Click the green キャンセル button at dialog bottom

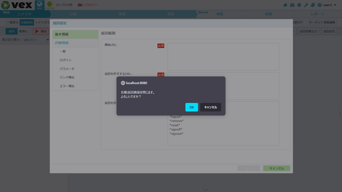[277, 168]
